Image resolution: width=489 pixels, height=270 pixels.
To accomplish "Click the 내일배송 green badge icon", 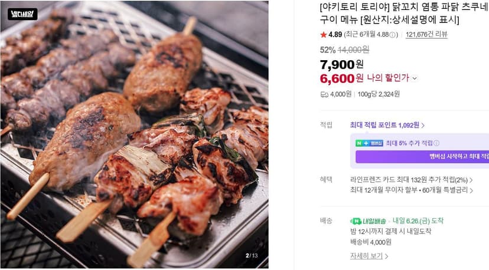I will (x=368, y=221).
